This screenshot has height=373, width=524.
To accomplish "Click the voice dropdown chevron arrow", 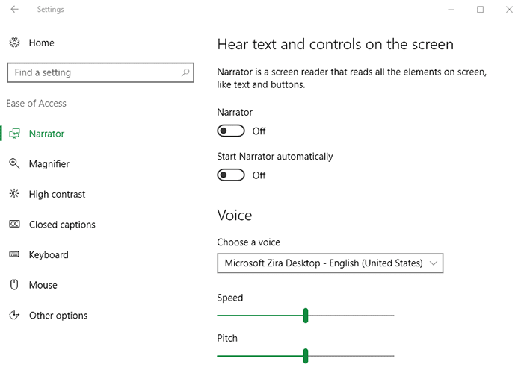I will [434, 263].
